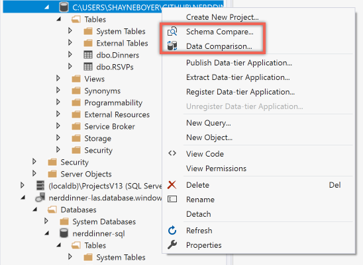
Task: Click the Programmability folder icon
Action: pos(76,102)
